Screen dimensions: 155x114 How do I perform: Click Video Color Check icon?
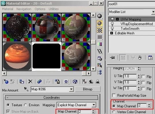(100, 44)
